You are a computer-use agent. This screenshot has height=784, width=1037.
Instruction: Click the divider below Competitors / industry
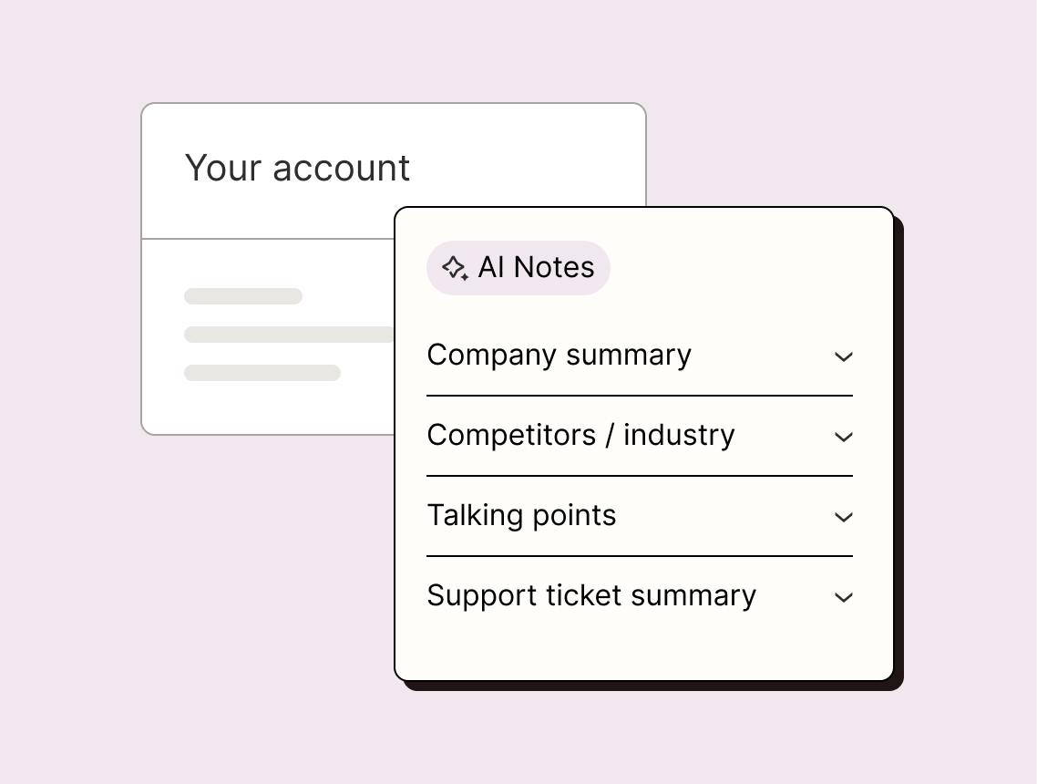pyautogui.click(x=640, y=476)
